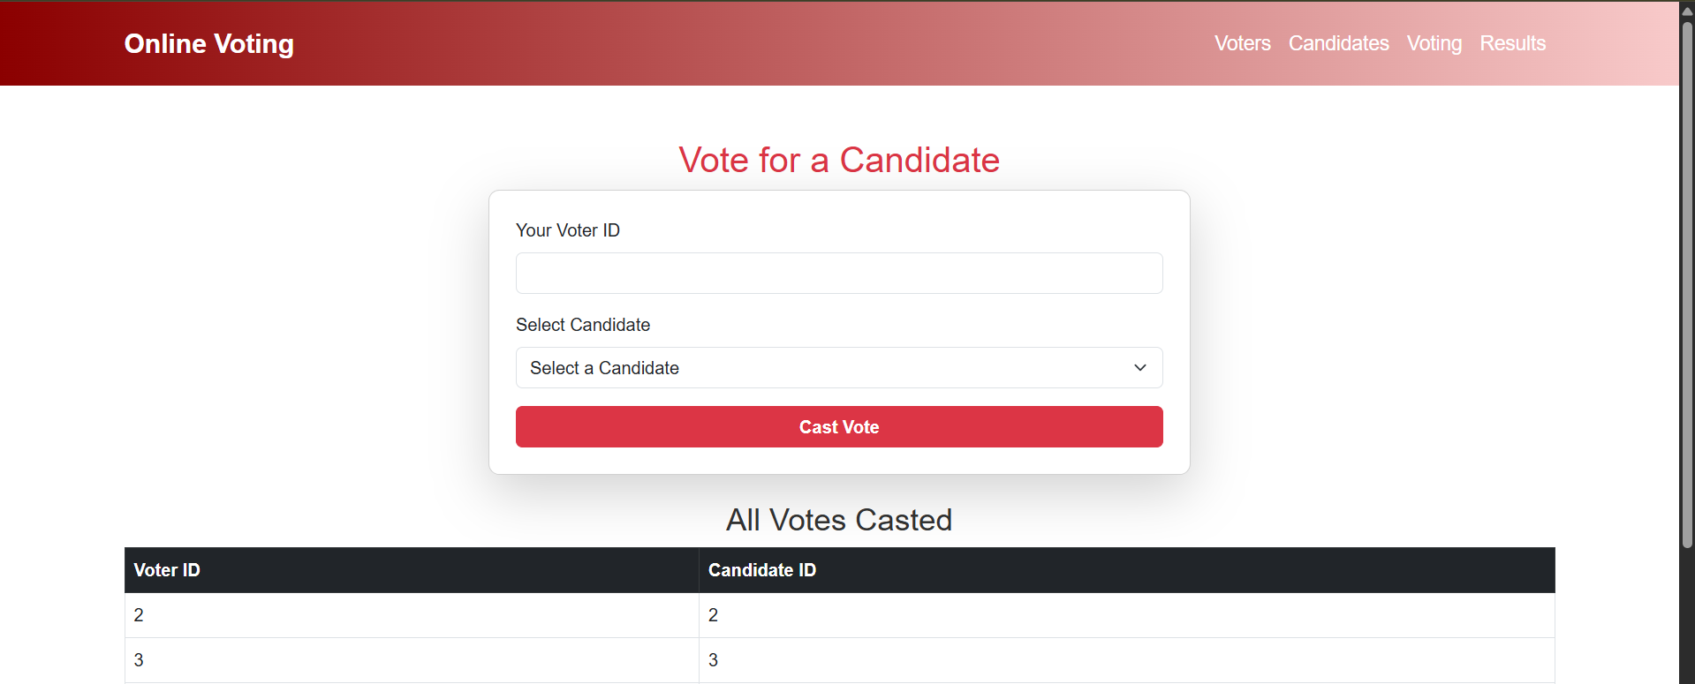Viewport: 1695px width, 684px height.
Task: Select the Candidate ID column header
Action: (1127, 570)
